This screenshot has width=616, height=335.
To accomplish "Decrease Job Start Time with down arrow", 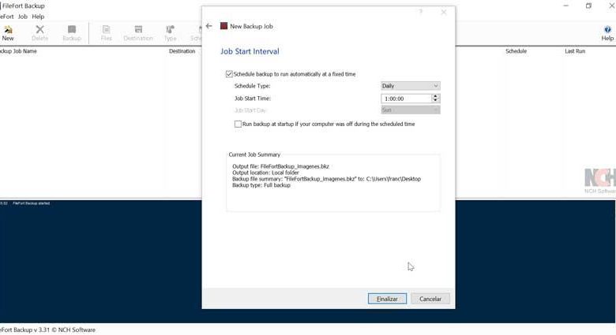I will (435, 100).
